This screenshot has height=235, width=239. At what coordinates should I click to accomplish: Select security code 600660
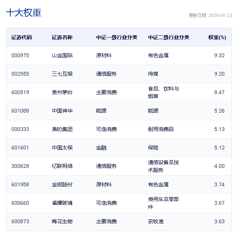pyautogui.click(x=20, y=203)
